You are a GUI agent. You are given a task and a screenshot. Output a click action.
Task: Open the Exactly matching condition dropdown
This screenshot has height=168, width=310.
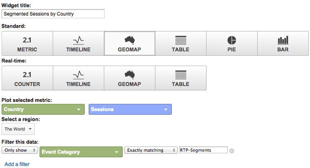pyautogui.click(x=150, y=150)
